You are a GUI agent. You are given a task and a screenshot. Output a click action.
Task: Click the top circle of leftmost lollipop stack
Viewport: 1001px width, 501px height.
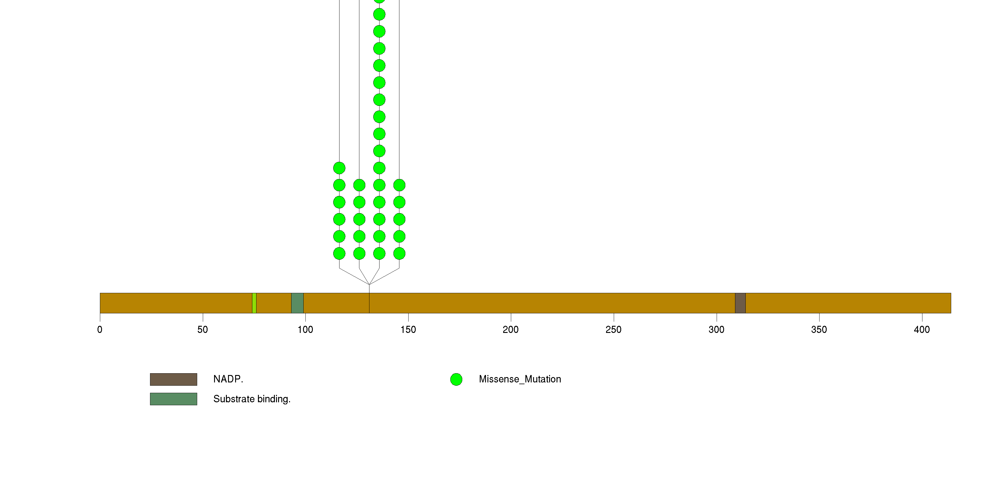339,168
